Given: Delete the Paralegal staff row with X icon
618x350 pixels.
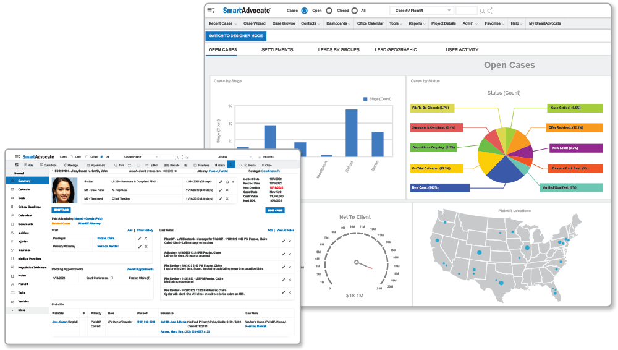Looking at the screenshot, I should point(146,238).
